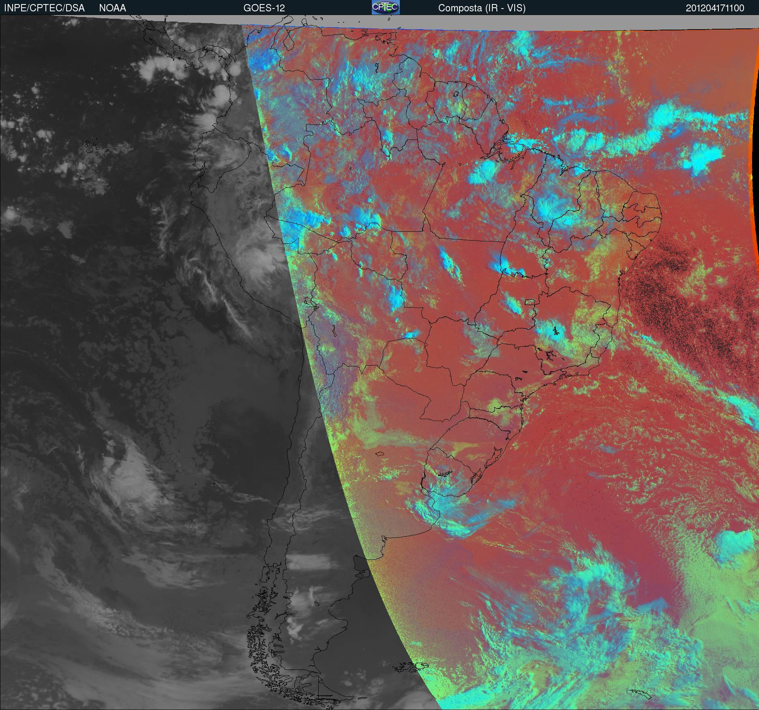The image size is (759, 710).
Task: Click the Composta (IR - VIS) title
Action: 482,8
